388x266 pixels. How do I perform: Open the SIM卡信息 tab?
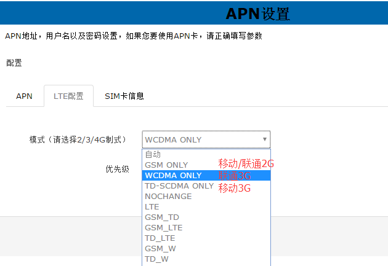(x=124, y=96)
